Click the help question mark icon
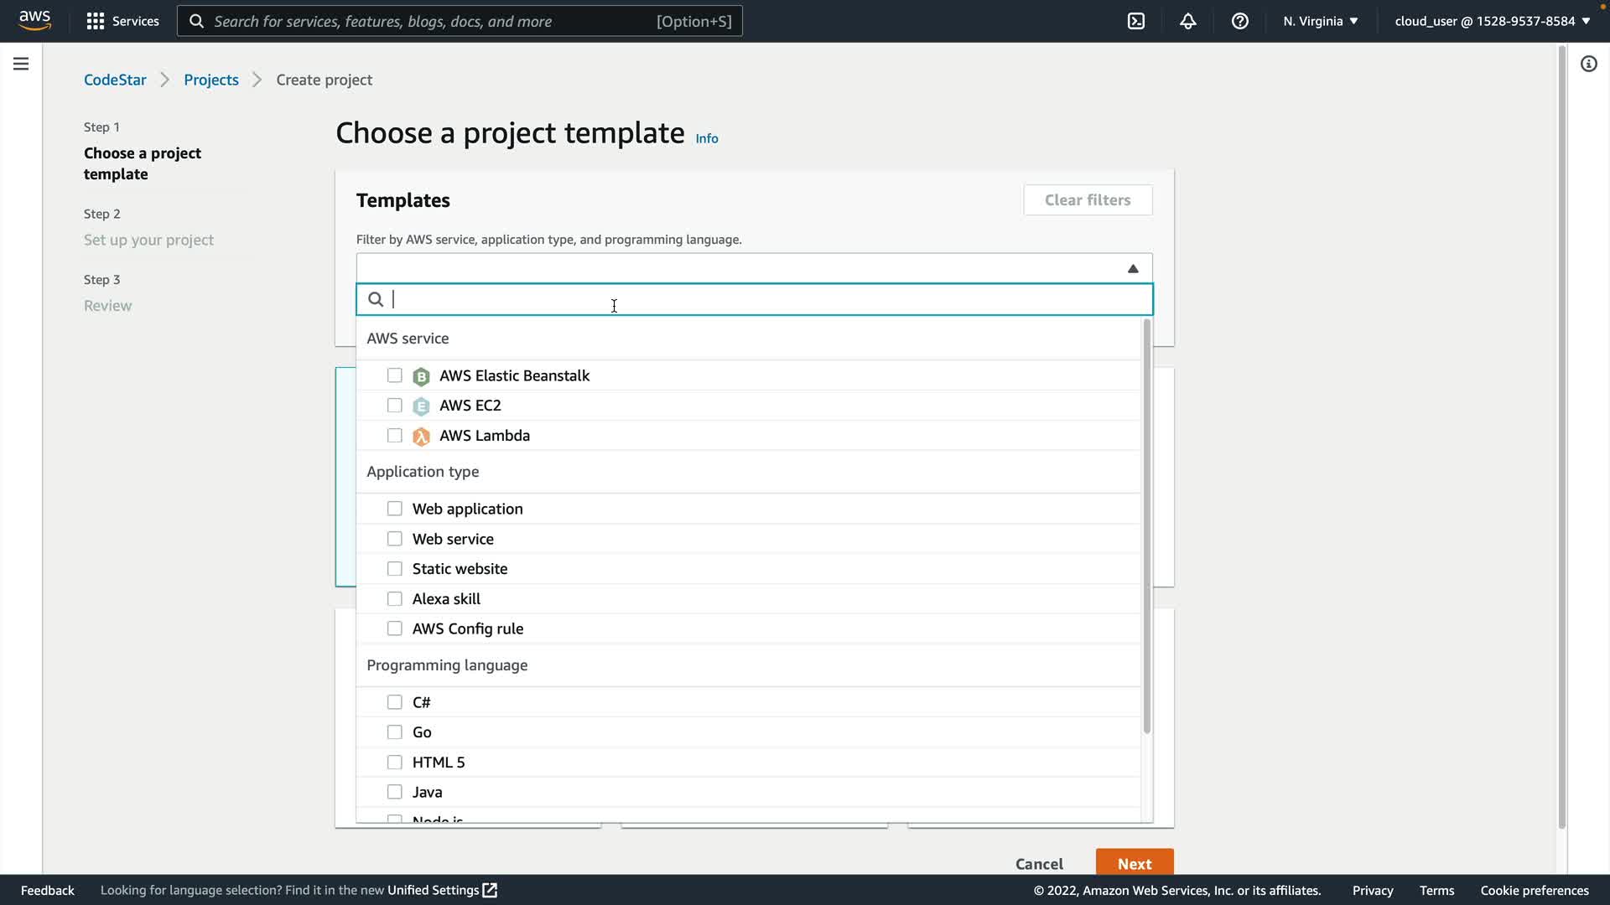Viewport: 1610px width, 905px height. [x=1240, y=21]
